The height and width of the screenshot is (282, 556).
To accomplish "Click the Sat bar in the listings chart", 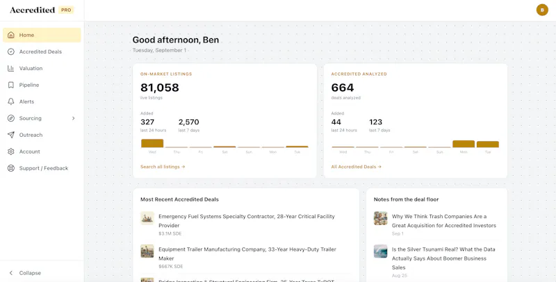I will pyautogui.click(x=224, y=147).
